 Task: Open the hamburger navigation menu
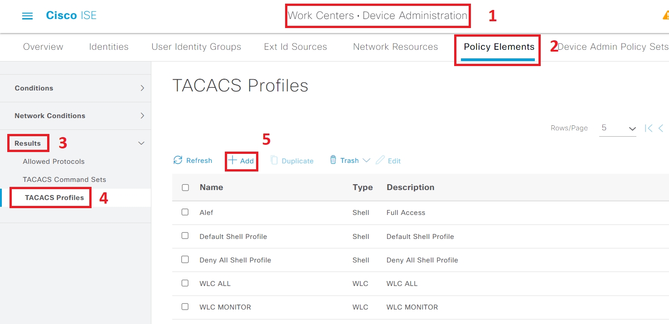(27, 16)
